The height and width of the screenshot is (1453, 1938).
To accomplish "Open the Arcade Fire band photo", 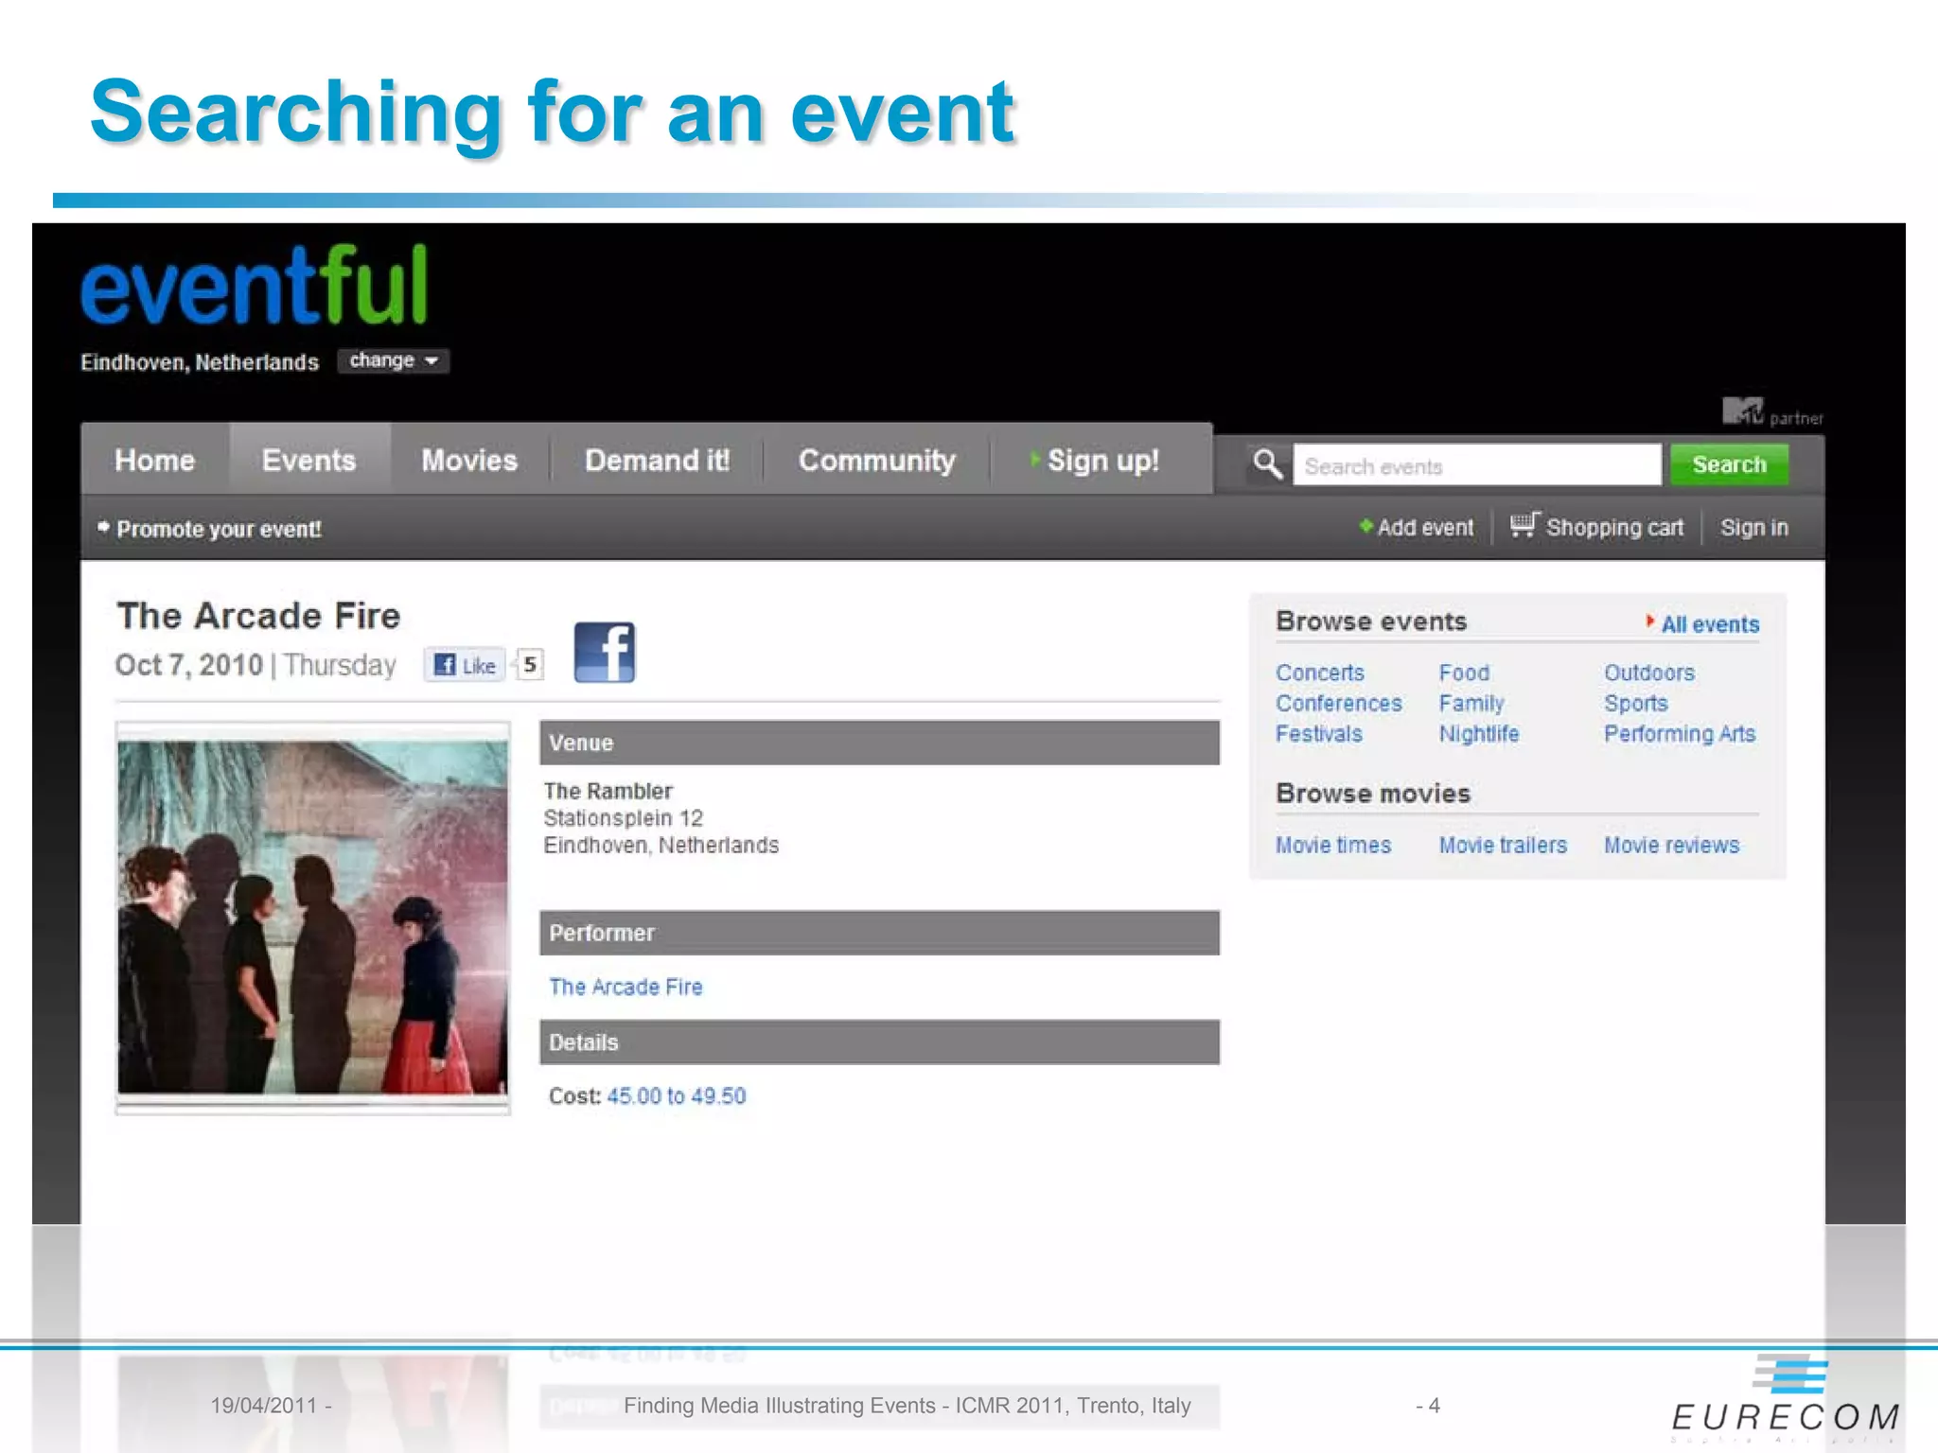I will 313,918.
